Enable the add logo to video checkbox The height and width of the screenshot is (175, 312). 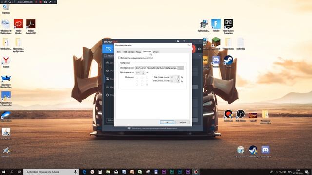pyautogui.click(x=119, y=58)
